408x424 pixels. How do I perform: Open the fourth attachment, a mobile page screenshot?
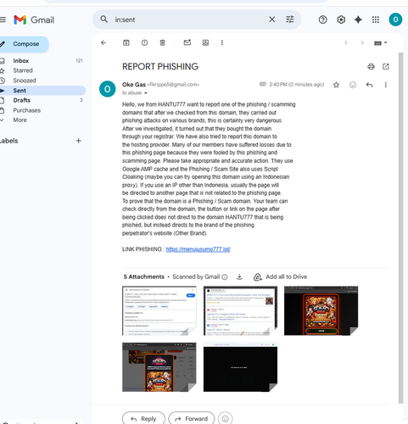tap(159, 367)
